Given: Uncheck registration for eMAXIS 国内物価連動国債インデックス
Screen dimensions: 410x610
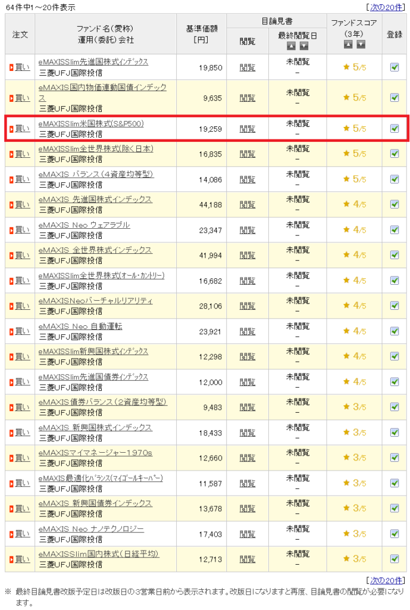Looking at the screenshot, I should 395,97.
